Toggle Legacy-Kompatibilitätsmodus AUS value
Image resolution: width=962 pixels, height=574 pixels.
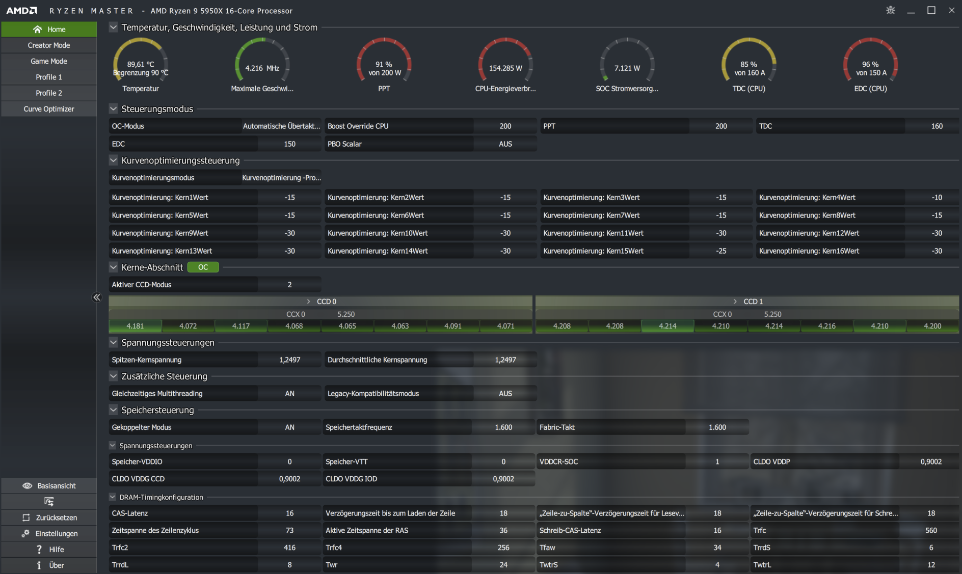pyautogui.click(x=505, y=394)
